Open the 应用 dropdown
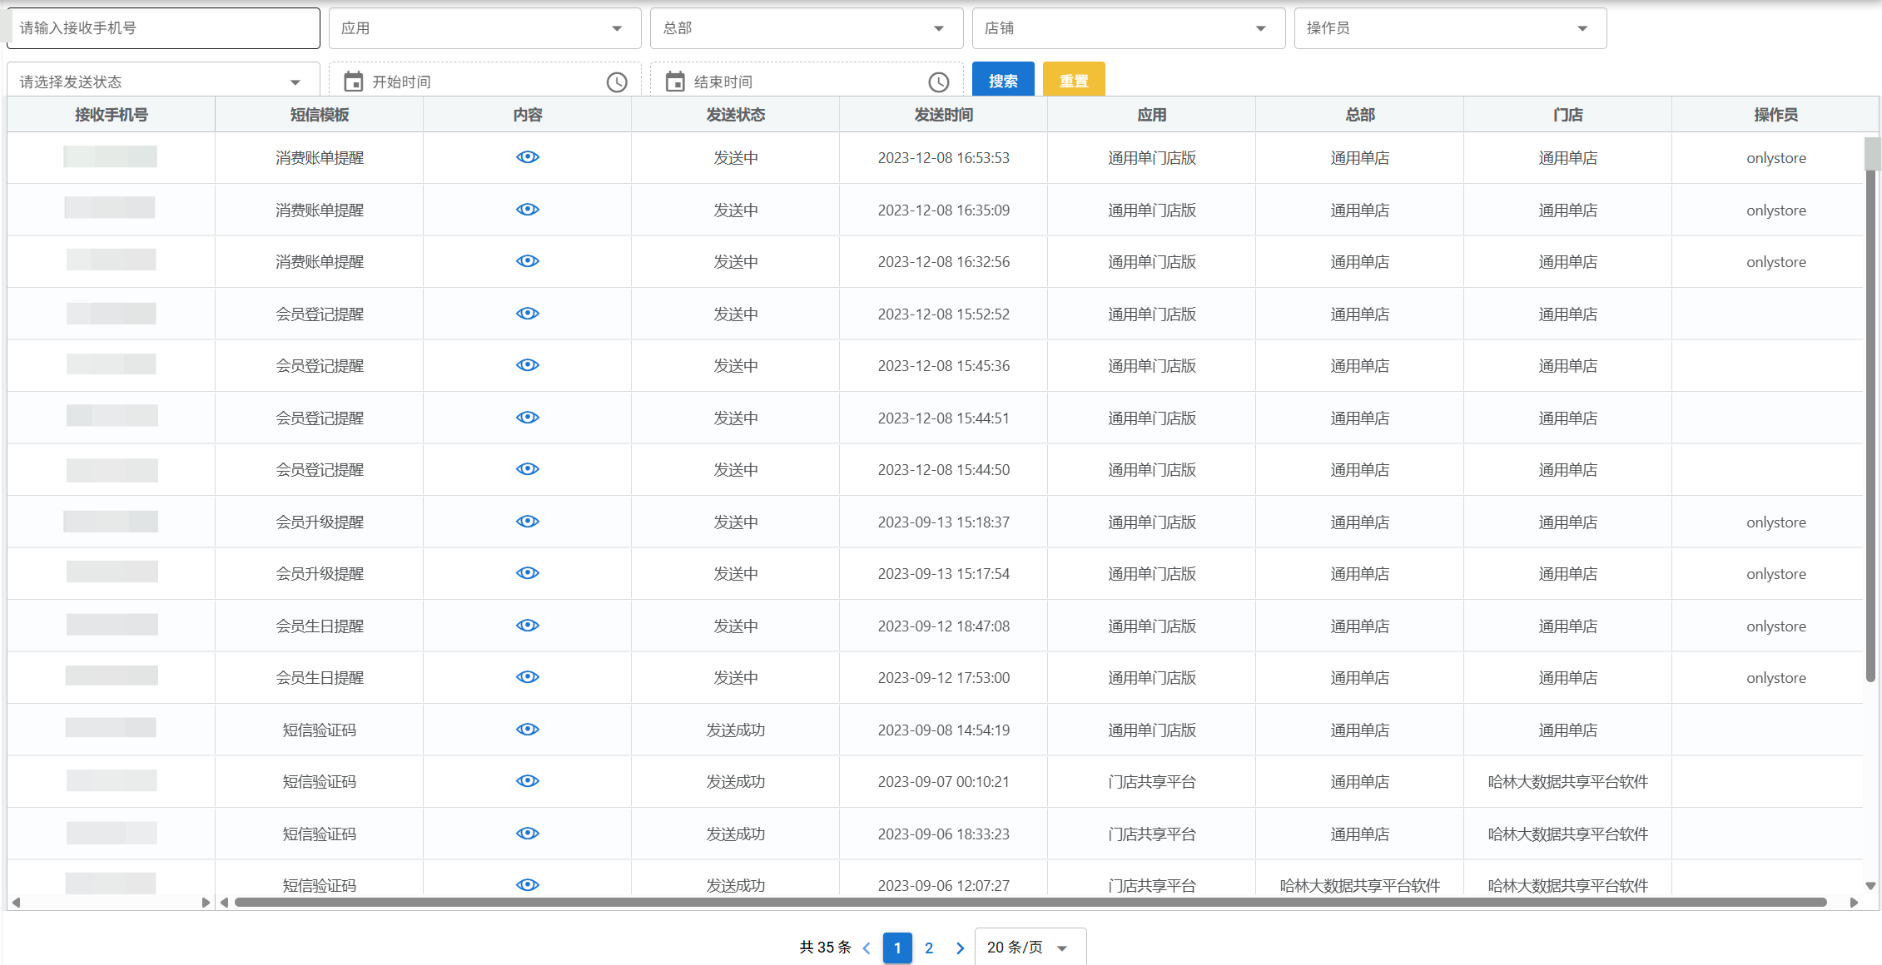 pos(485,28)
